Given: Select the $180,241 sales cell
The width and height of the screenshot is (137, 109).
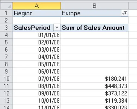Looking at the screenshot, I should coord(95,79).
